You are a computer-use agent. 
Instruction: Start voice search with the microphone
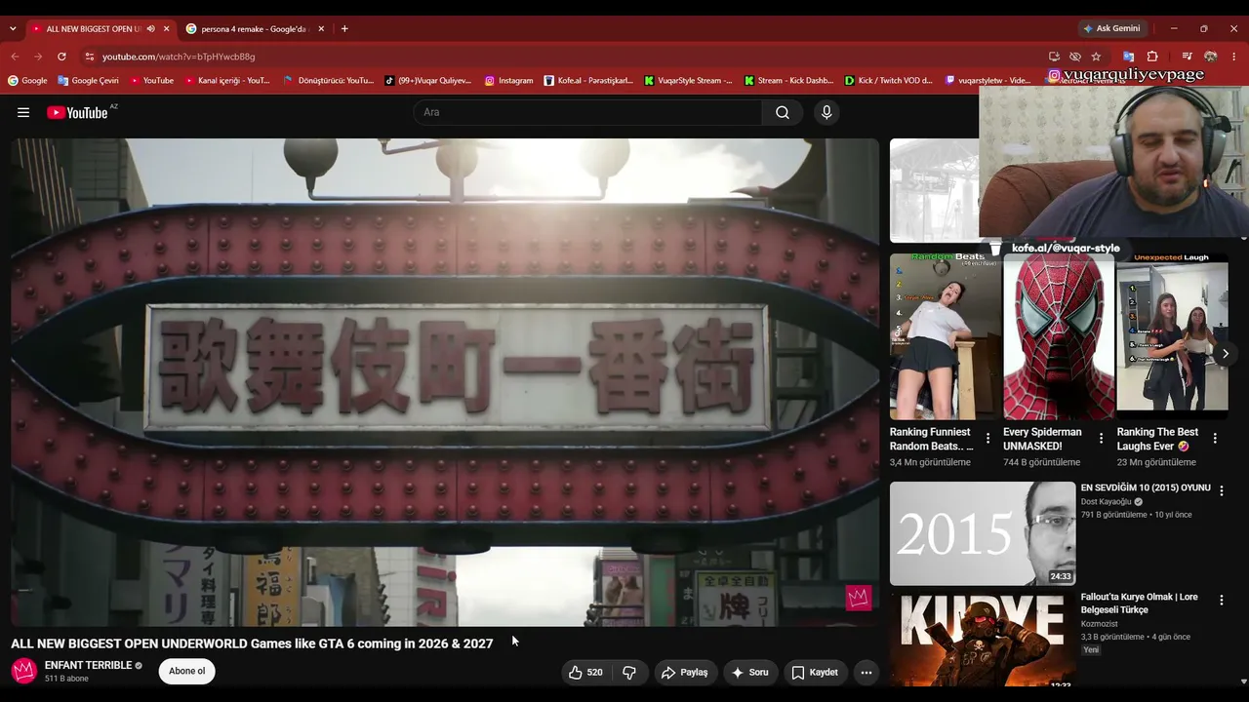[x=826, y=112]
